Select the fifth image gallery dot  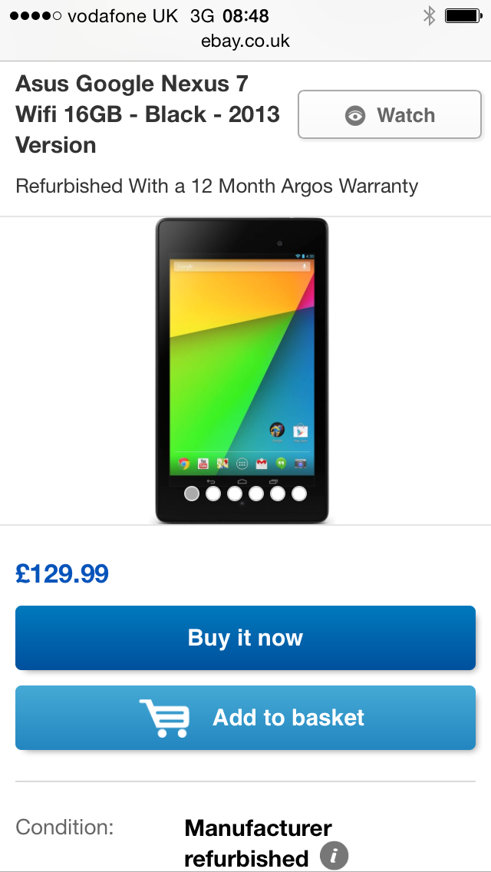pos(278,494)
